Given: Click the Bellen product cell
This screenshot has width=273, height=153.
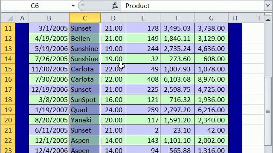Looking at the screenshot, I should pos(85,38).
